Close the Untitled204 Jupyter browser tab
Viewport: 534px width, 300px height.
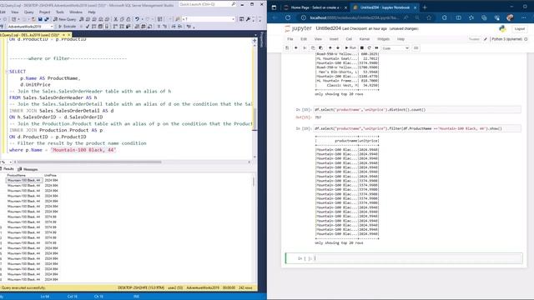click(416, 7)
